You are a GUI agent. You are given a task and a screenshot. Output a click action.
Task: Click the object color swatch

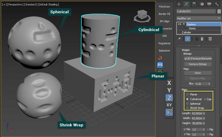tap(219, 11)
